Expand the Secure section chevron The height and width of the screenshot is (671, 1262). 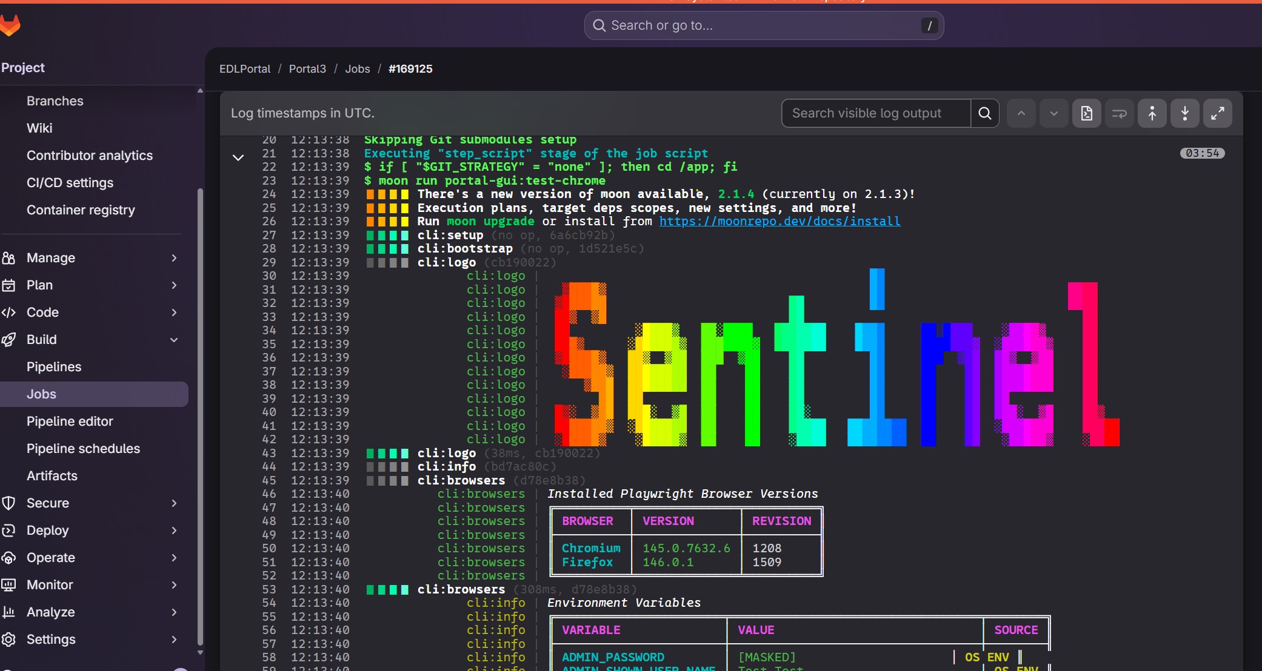coord(174,503)
